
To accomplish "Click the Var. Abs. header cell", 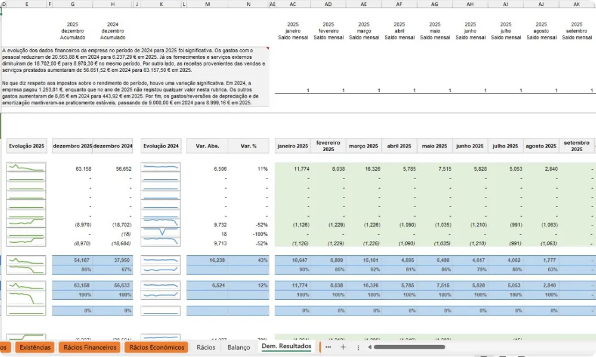I will (x=207, y=146).
